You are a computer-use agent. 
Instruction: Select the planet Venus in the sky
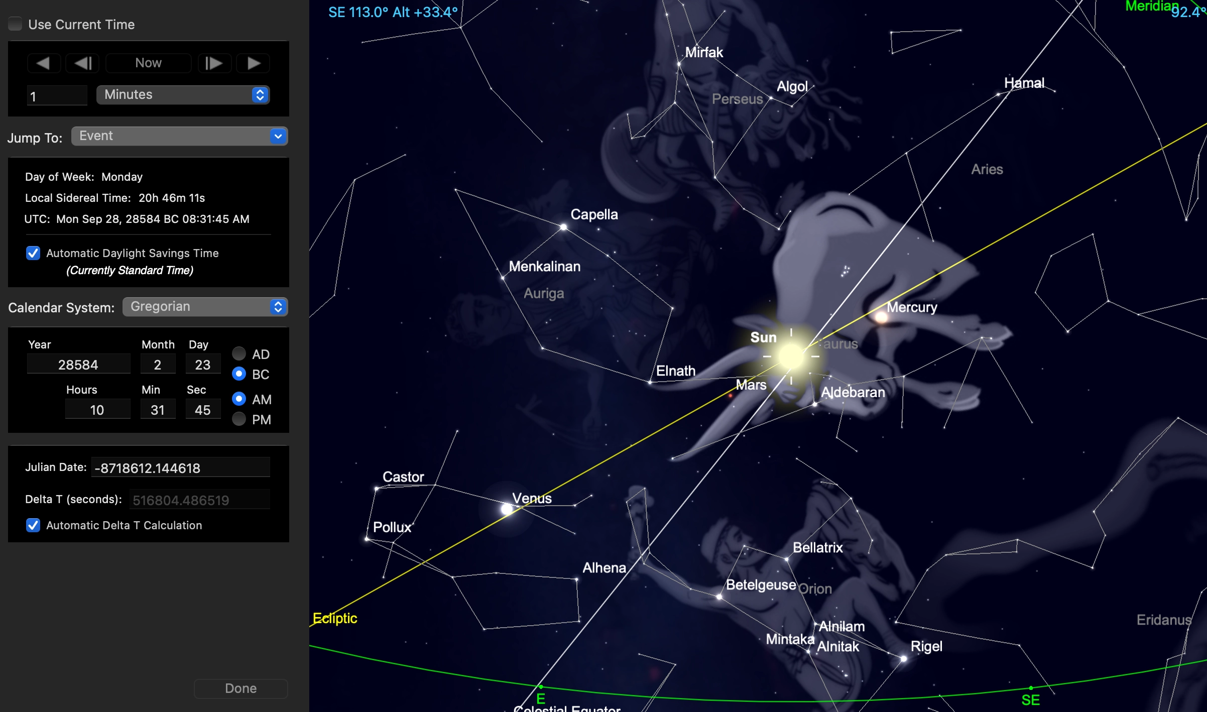(507, 509)
